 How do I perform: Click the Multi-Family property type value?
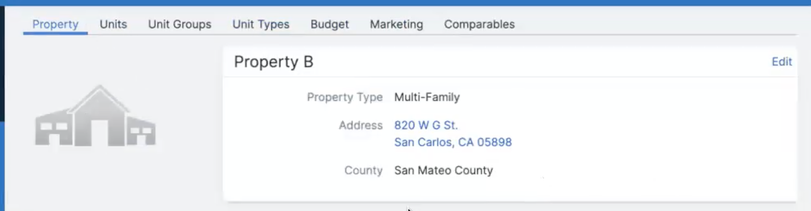pos(427,97)
